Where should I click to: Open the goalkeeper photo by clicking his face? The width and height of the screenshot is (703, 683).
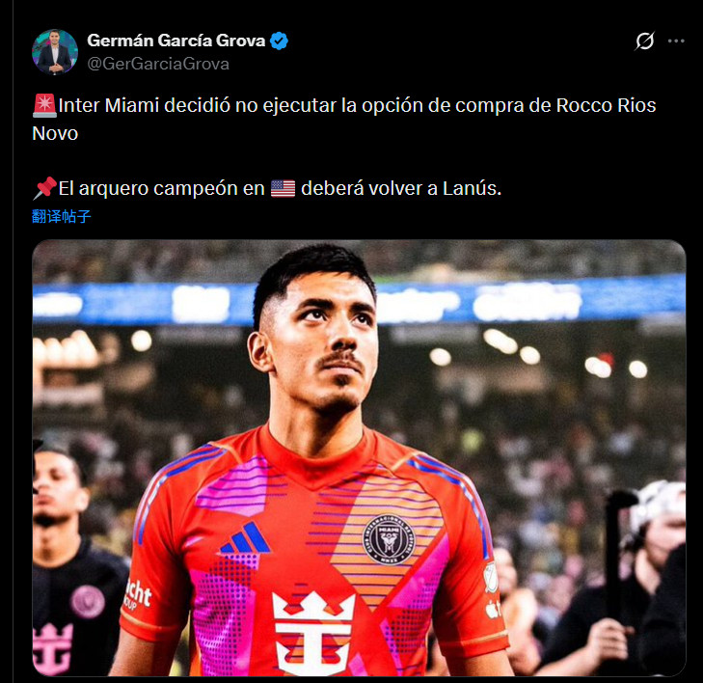coord(326,339)
